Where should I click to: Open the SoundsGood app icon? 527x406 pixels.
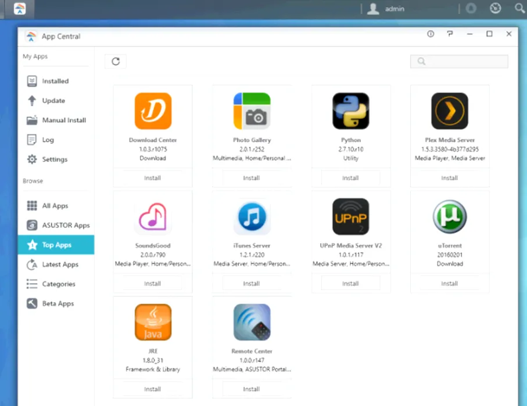153,217
